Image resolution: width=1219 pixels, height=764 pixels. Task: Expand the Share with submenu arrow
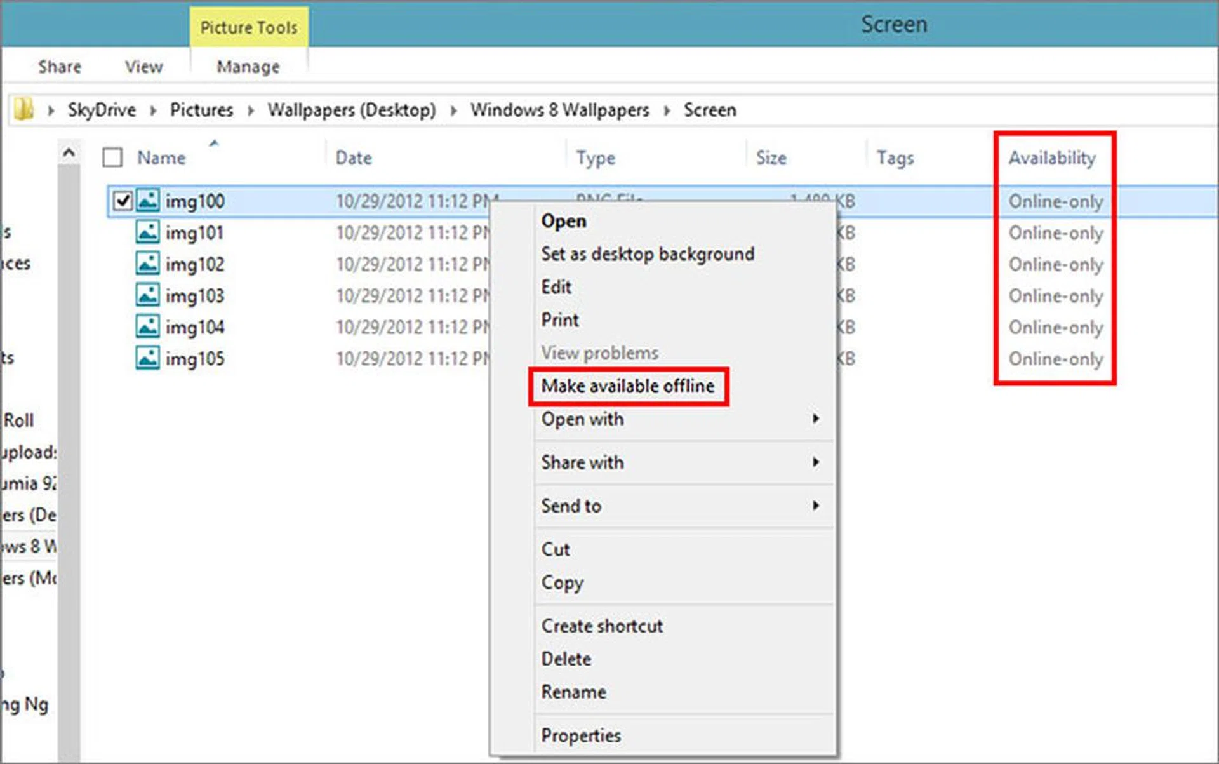pos(815,462)
